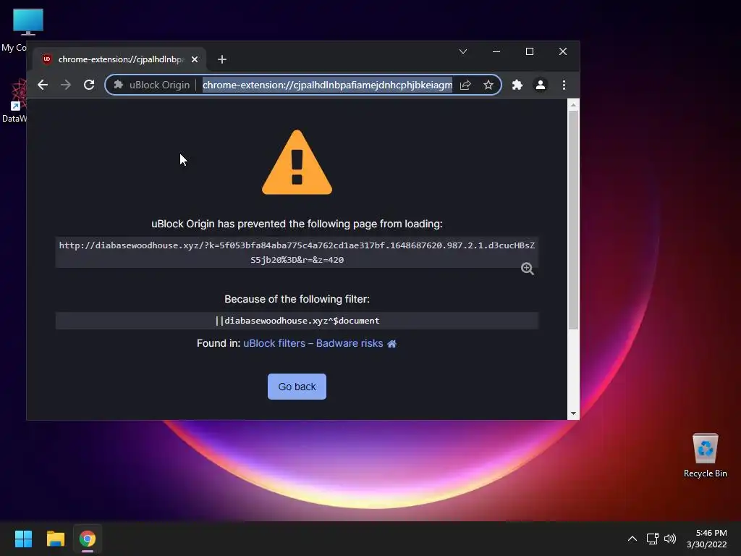Bookmark this page with the star icon
The height and width of the screenshot is (556, 741).
[x=488, y=85]
